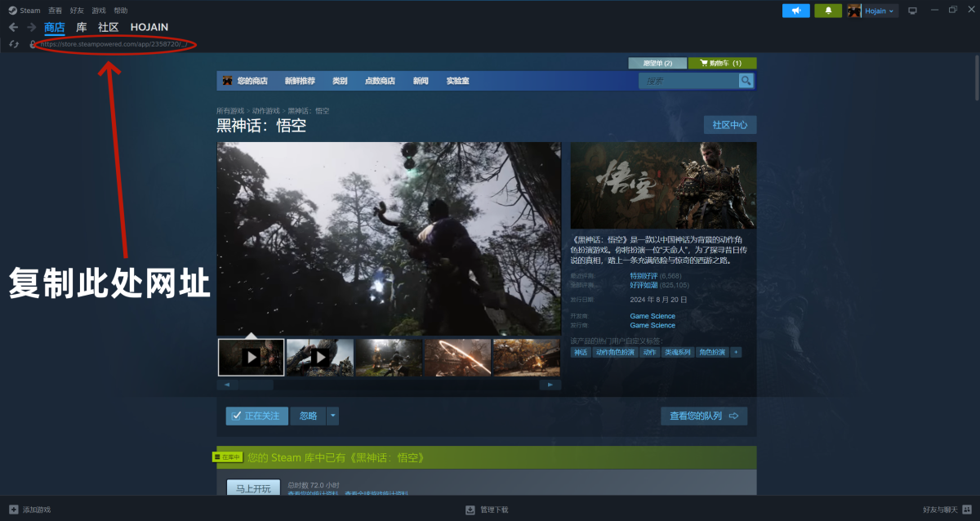Switch to the 库 library tab

point(82,27)
